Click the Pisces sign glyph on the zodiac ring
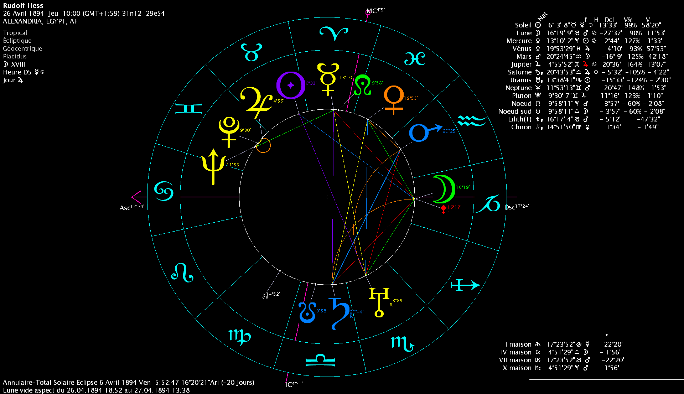Screen dimensions: 684x394 pyautogui.click(x=415, y=58)
